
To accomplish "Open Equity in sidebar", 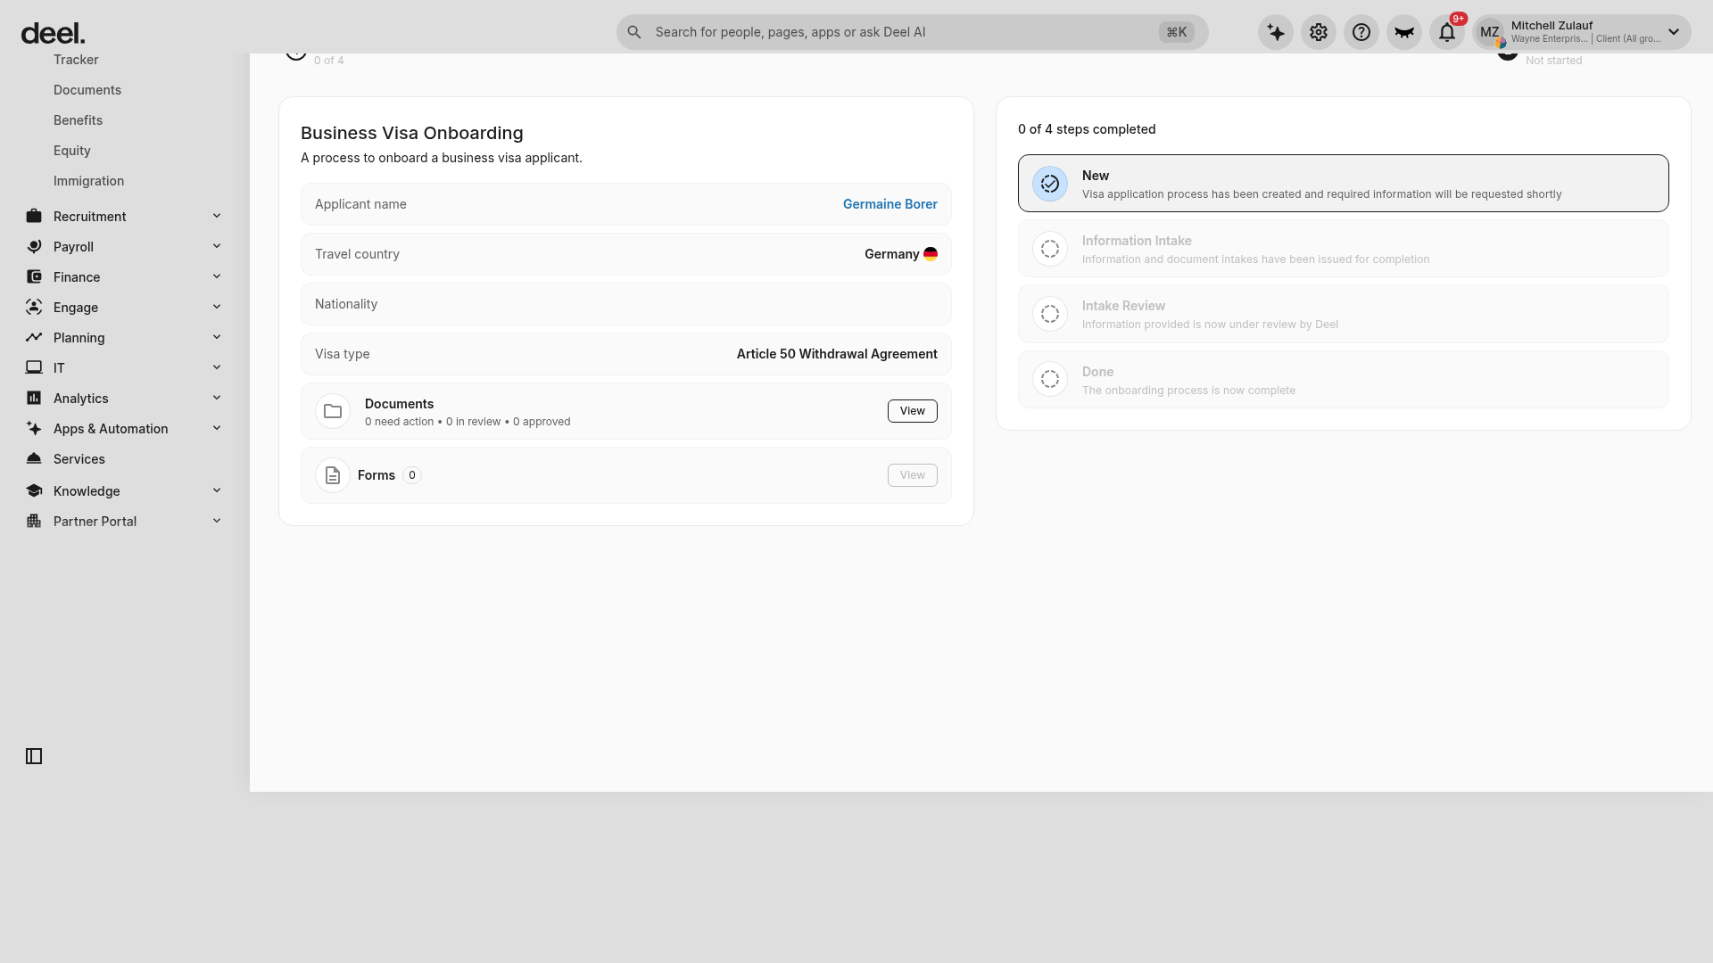I will tap(72, 151).
